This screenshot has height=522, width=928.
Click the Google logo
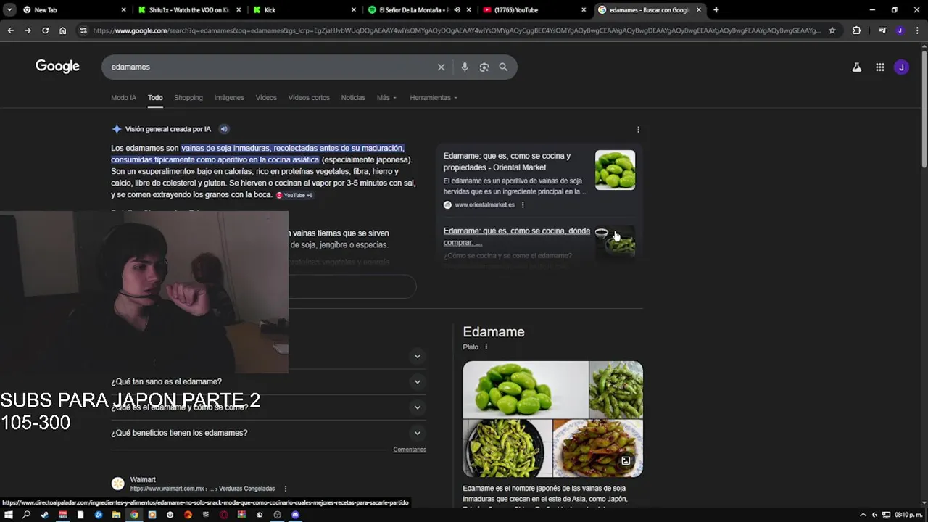tap(57, 66)
